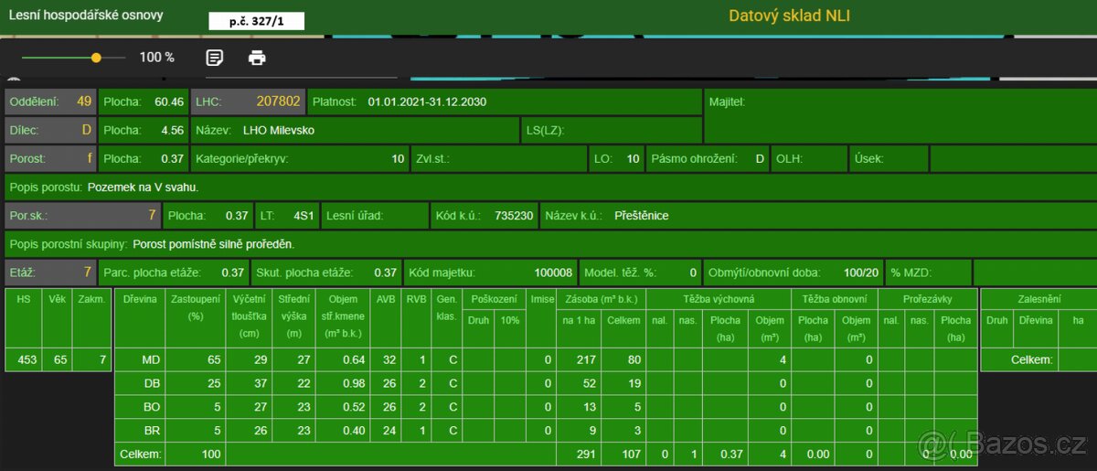The width and height of the screenshot is (1097, 471).
Task: Select the Etáž field with value 7
Action: coord(50,273)
